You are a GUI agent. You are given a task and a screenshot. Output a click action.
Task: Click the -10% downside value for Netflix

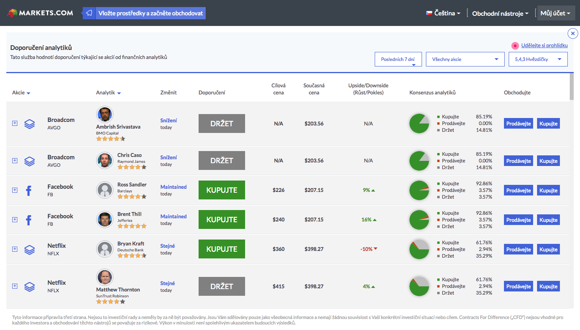[369, 249]
